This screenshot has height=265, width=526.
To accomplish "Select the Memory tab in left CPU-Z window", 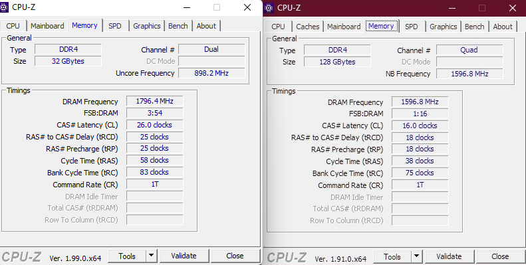I will (84, 25).
